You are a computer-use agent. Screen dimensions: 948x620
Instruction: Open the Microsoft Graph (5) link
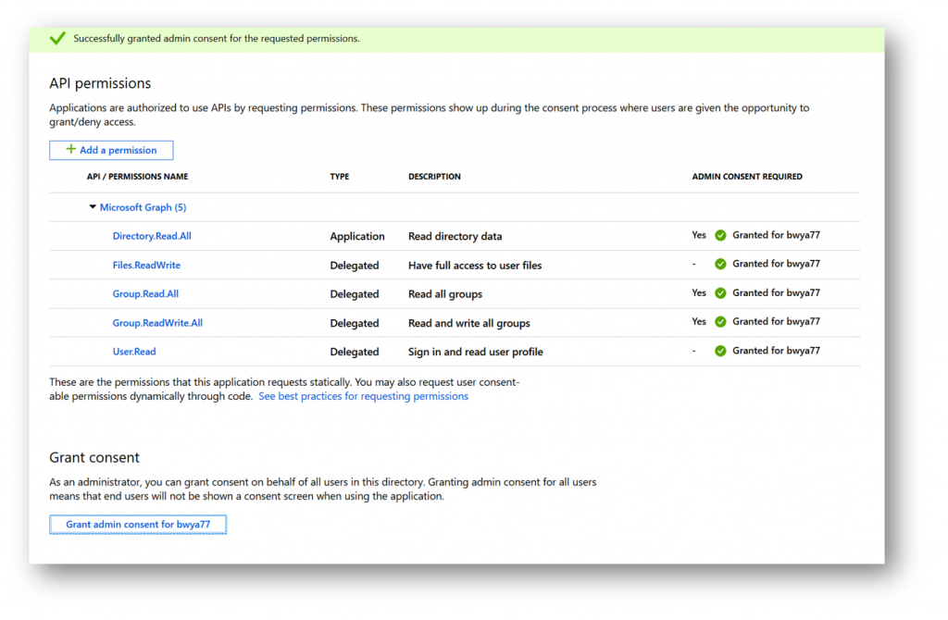[143, 207]
